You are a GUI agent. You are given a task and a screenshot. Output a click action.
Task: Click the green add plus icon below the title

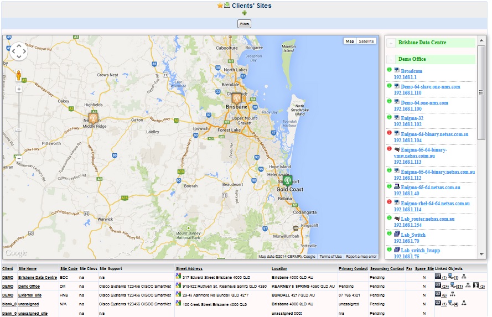click(x=245, y=13)
